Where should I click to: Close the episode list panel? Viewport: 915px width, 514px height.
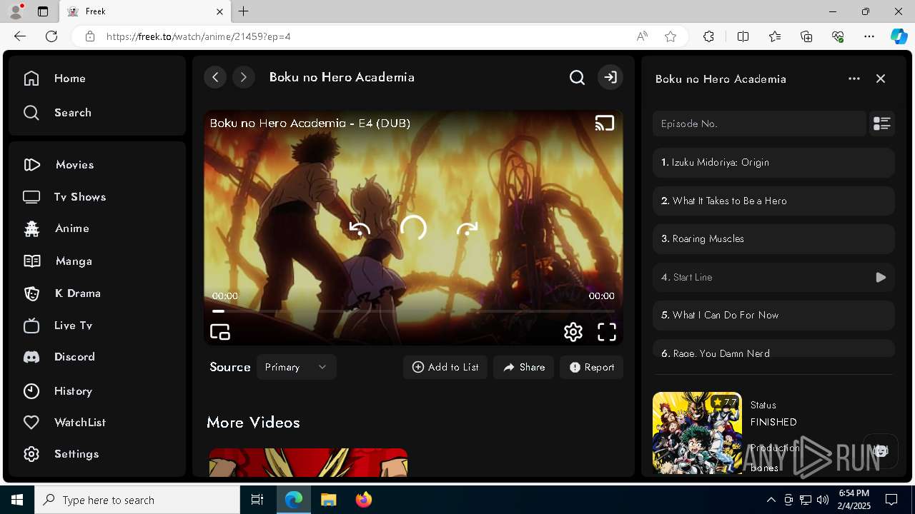point(881,79)
